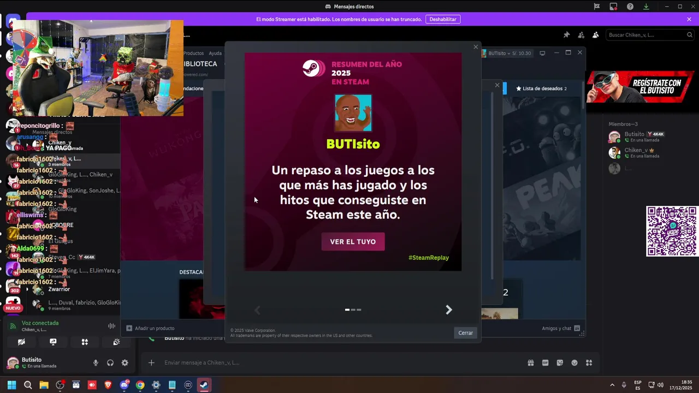Open the GIF picker in Discord
The height and width of the screenshot is (393, 699).
[545, 362]
